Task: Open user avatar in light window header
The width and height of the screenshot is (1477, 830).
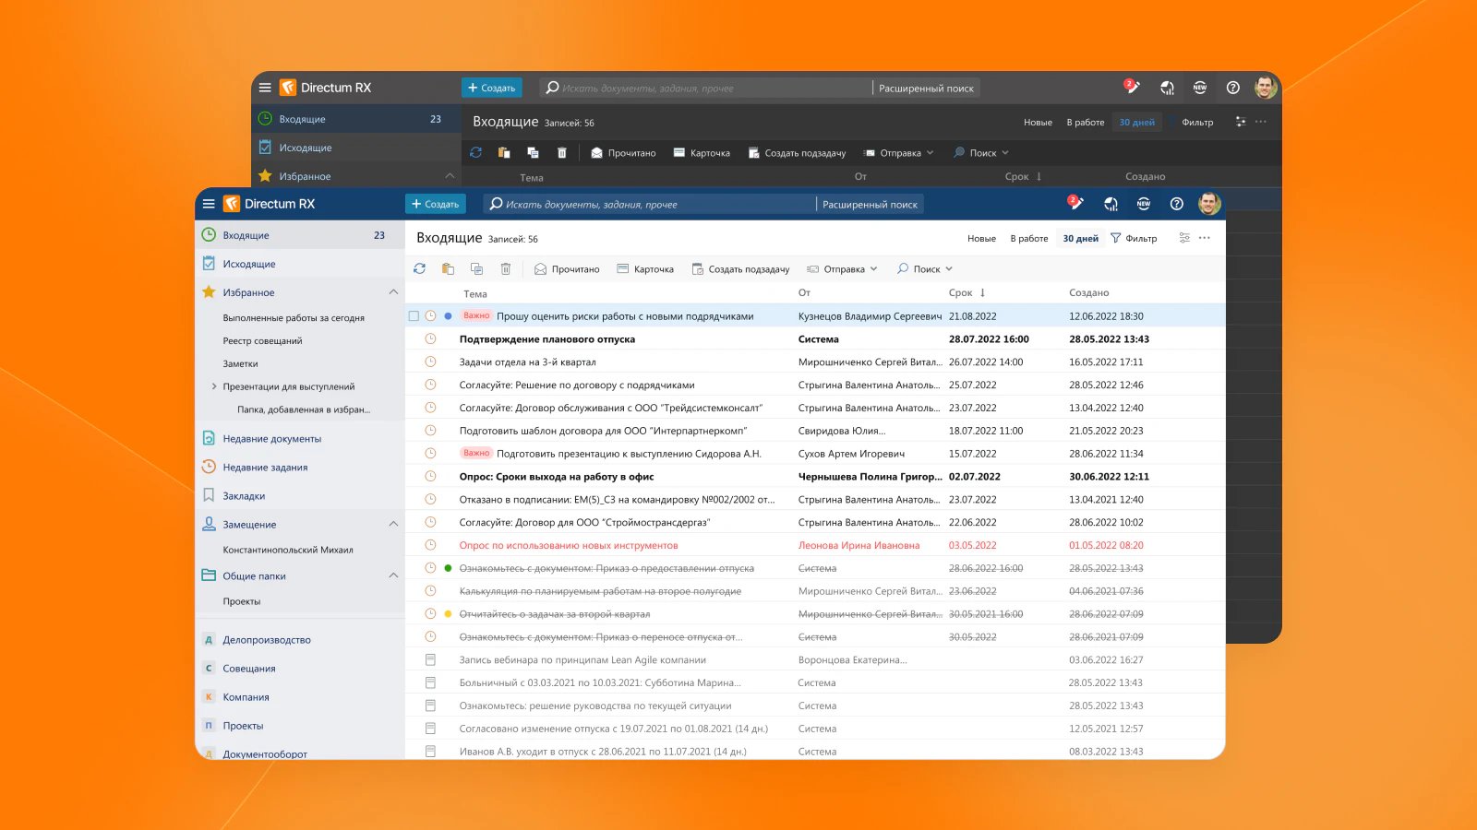Action: click(x=1209, y=204)
